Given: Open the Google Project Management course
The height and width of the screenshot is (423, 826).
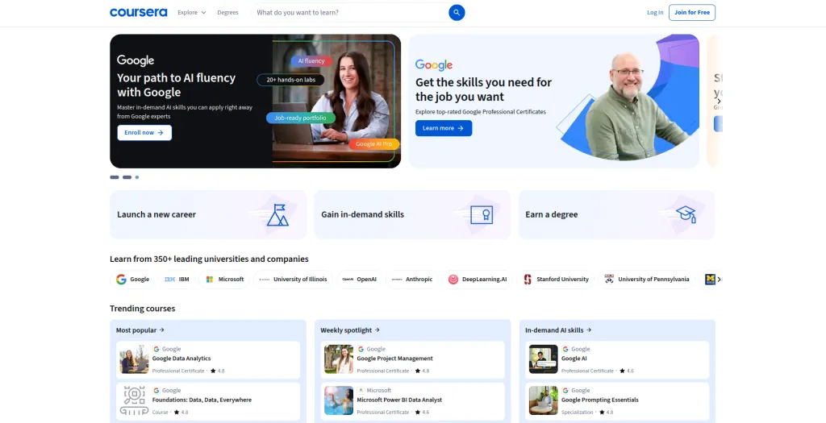Looking at the screenshot, I should tap(412, 360).
